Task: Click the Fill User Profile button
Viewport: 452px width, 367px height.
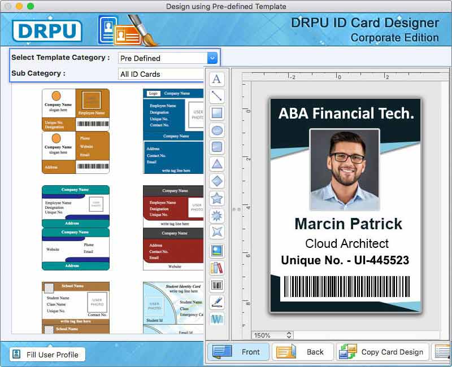Action: [x=47, y=355]
